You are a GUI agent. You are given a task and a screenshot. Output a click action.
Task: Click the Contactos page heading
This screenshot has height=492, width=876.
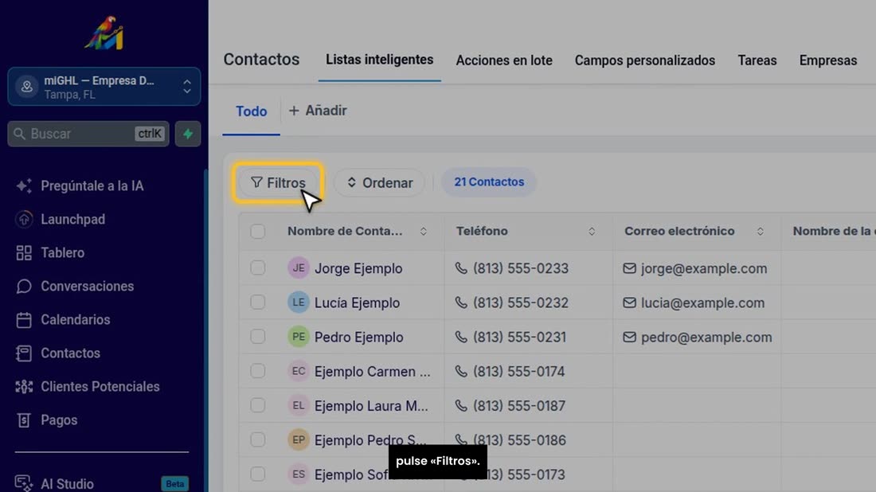pyautogui.click(x=261, y=59)
